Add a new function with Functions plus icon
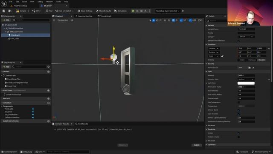This screenshot has width=273, height=154. click(48, 90)
